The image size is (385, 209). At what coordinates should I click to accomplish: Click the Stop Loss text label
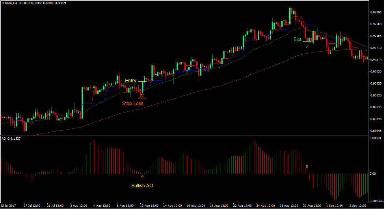[x=133, y=104]
